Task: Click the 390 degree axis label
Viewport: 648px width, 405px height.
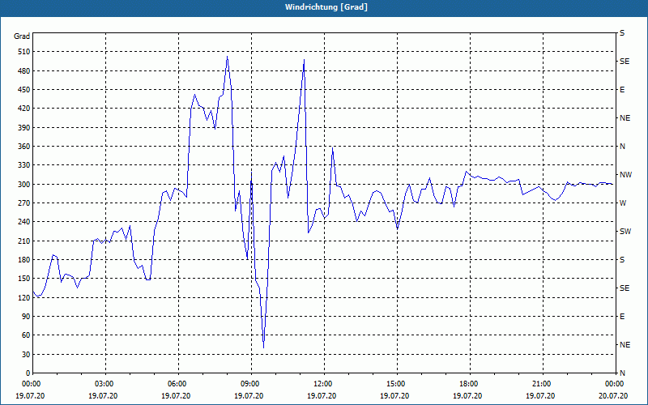Action: coord(24,128)
